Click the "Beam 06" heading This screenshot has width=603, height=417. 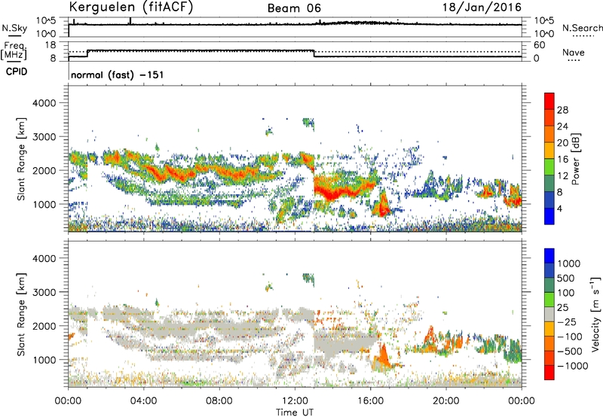click(294, 8)
